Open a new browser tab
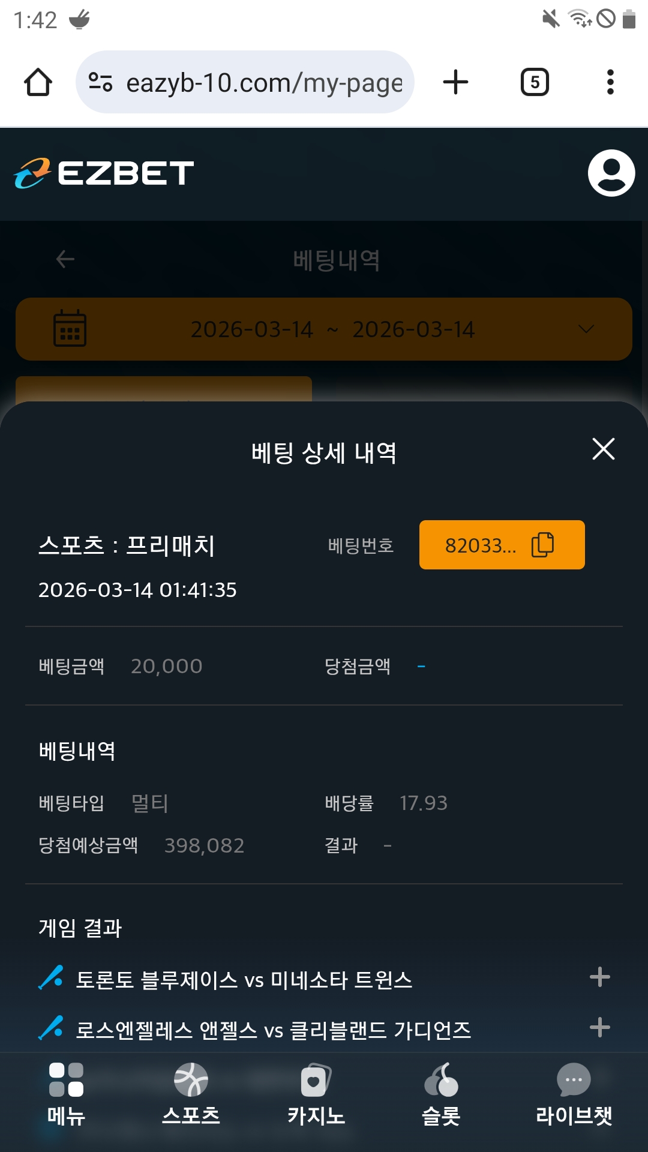Image resolution: width=648 pixels, height=1152 pixels. 455,82
